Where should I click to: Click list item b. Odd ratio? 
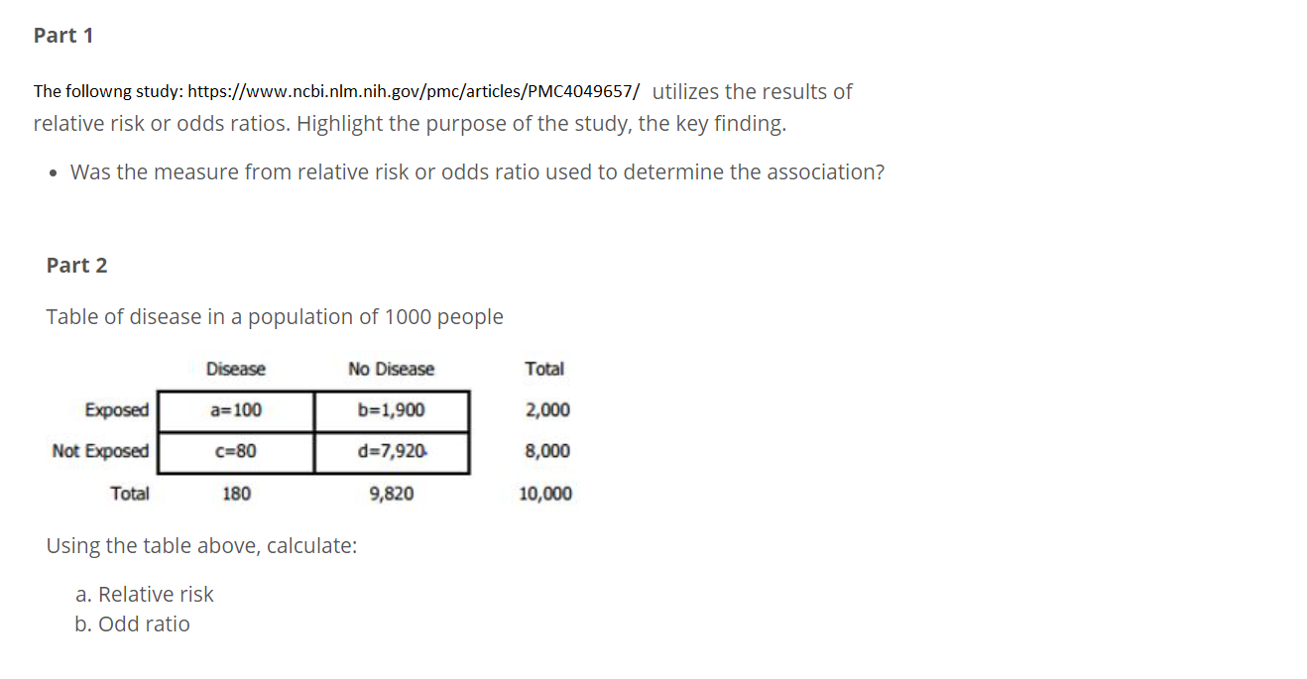click(133, 624)
